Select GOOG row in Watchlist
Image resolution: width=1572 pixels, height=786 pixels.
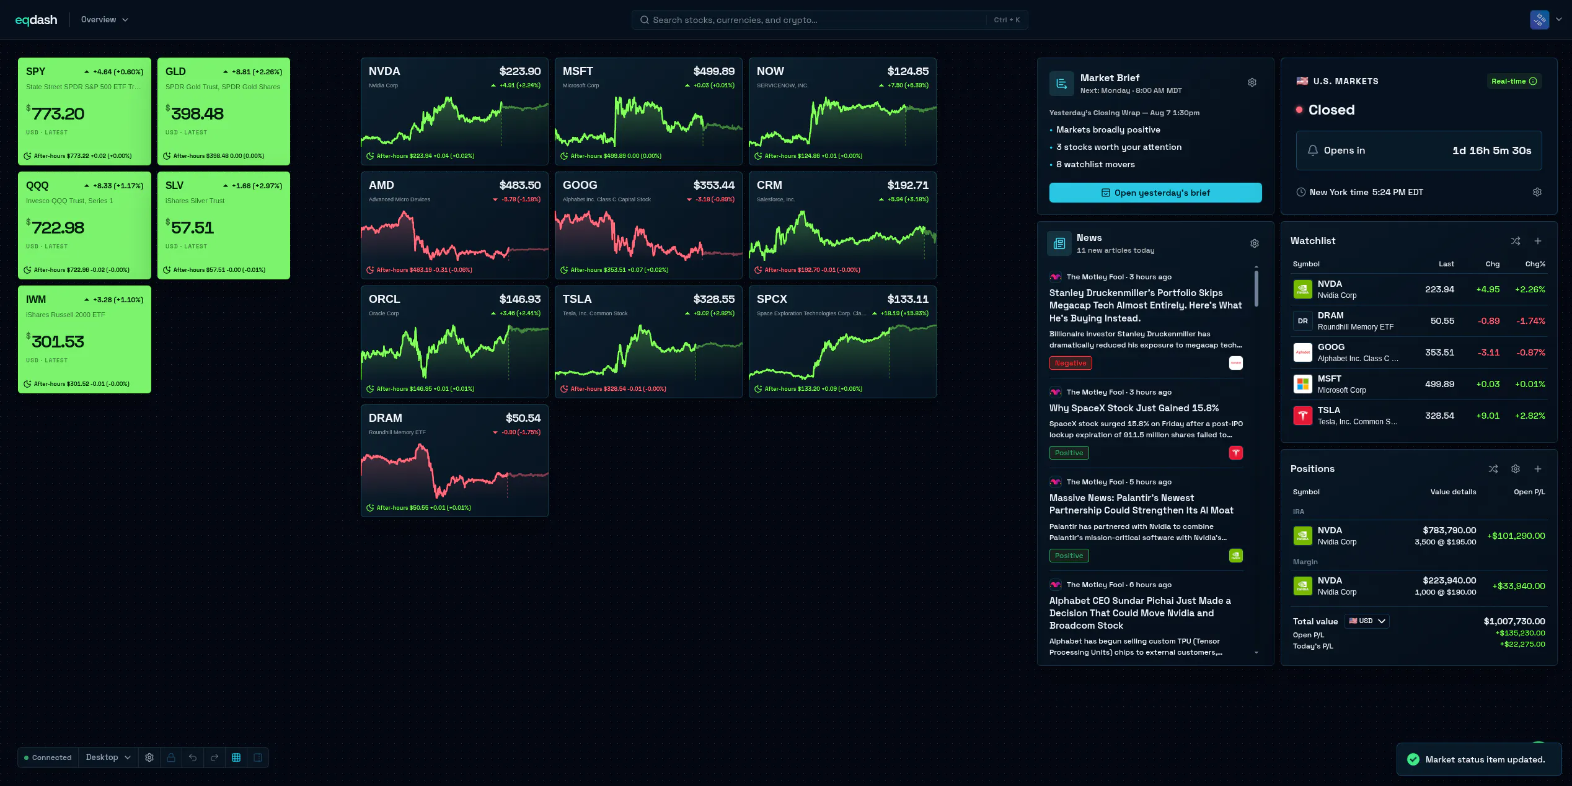1419,352
